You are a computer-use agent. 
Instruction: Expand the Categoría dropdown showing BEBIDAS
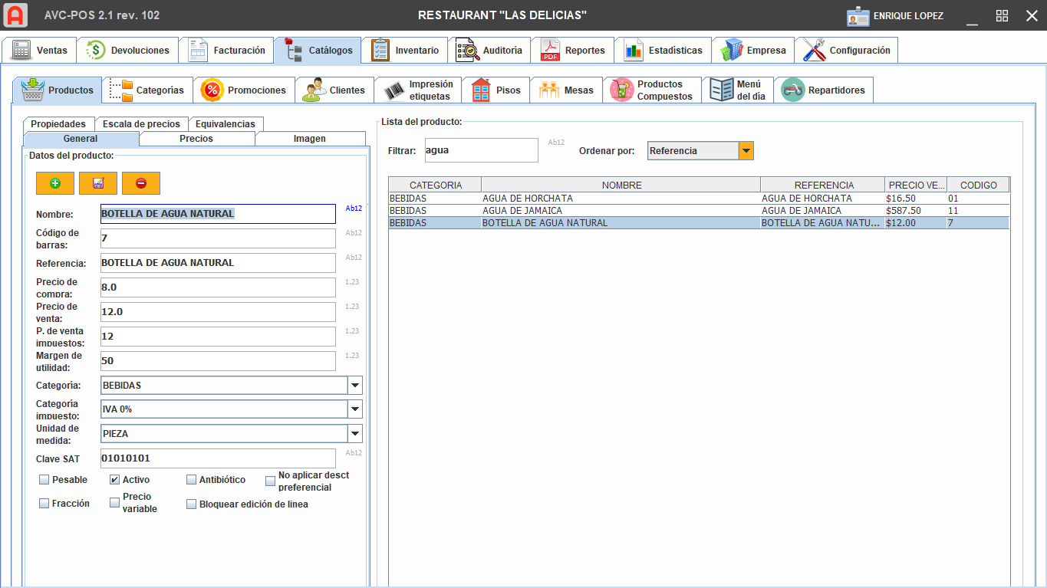click(354, 385)
